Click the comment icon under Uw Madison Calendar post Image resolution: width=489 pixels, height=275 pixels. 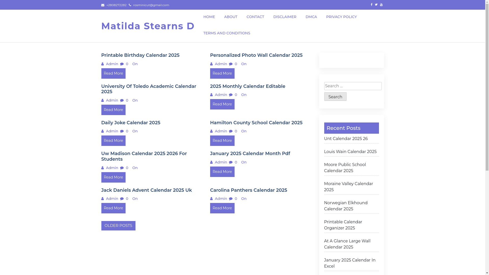tap(122, 168)
